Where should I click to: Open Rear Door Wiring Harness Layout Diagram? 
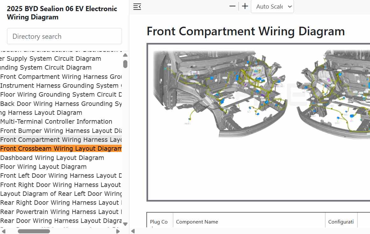click(61, 221)
